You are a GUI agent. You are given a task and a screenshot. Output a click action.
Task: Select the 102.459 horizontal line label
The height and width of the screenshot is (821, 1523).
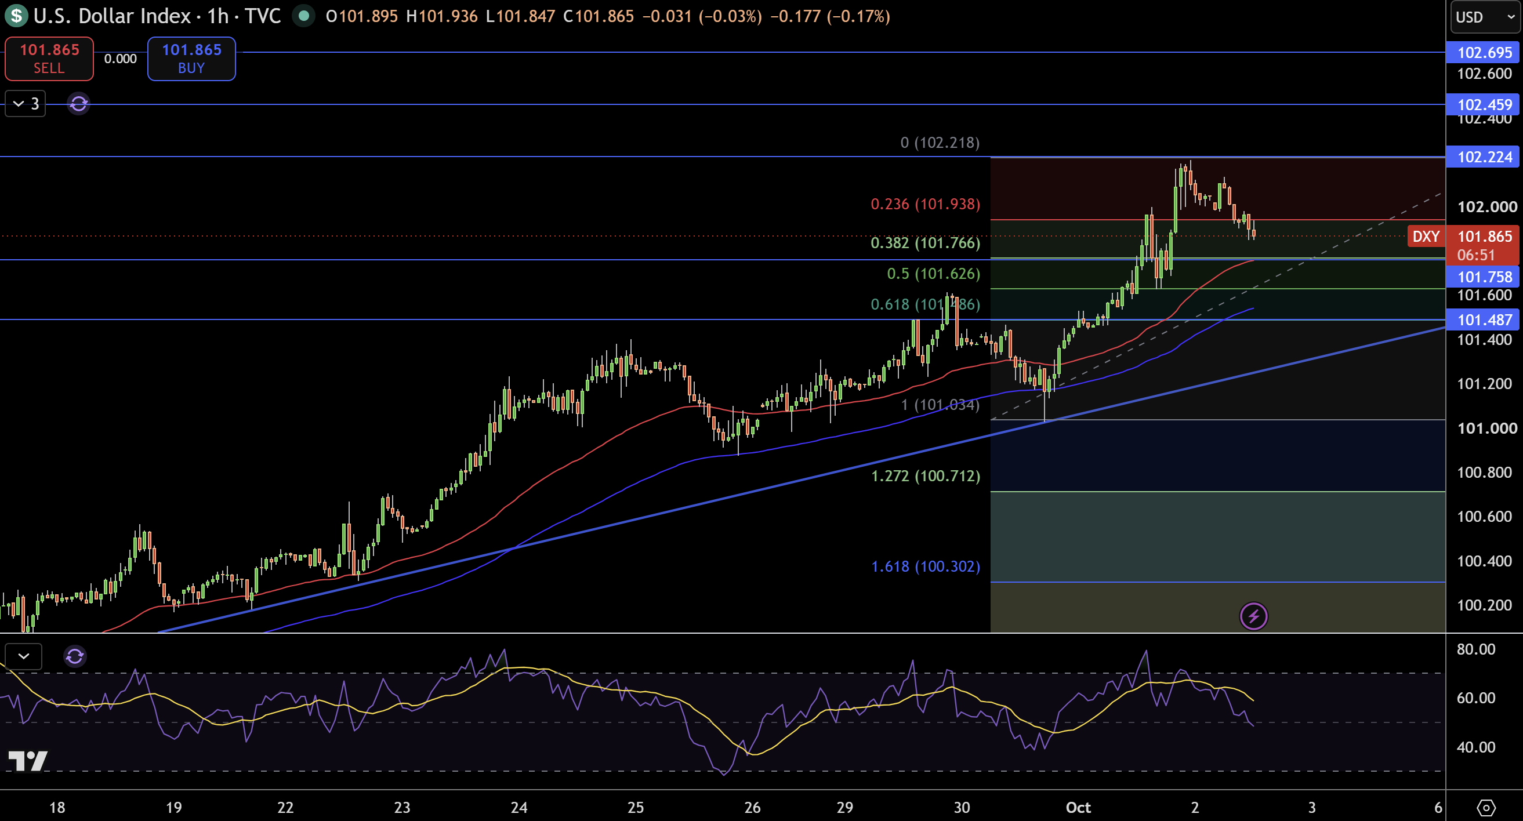coord(1484,104)
